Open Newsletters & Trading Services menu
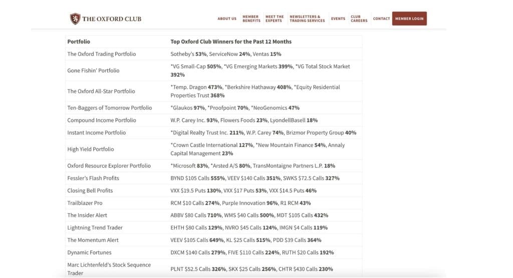The width and height of the screenshot is (513, 278). click(307, 19)
